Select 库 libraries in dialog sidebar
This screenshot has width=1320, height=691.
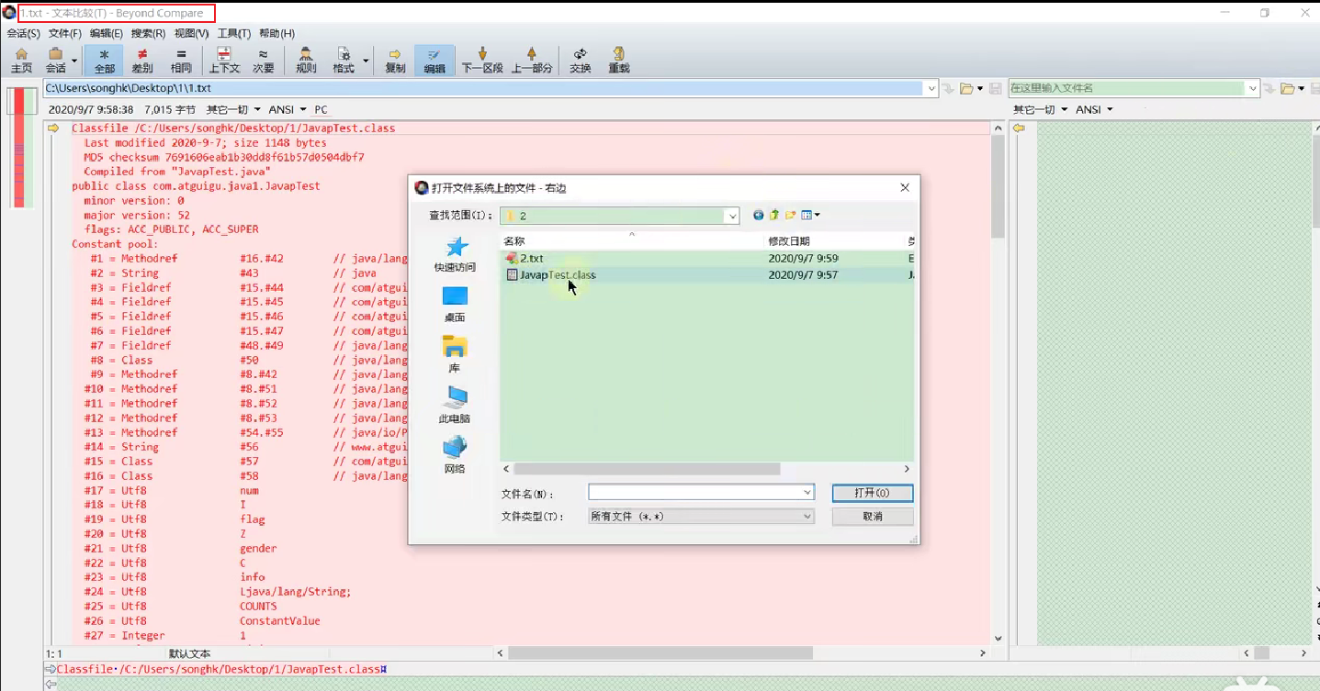pyautogui.click(x=455, y=355)
